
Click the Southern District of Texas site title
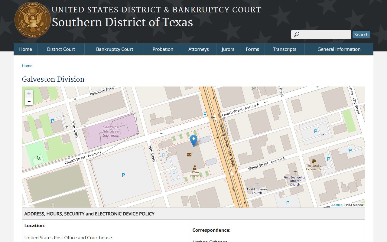point(122,22)
